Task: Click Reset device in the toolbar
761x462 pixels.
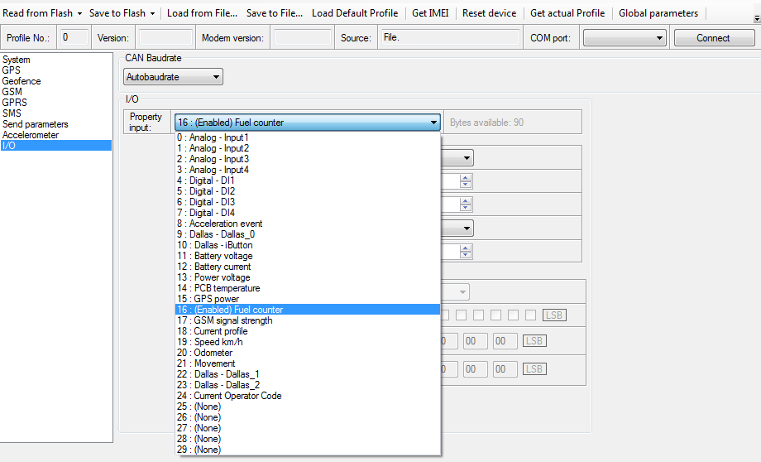Action: [489, 13]
